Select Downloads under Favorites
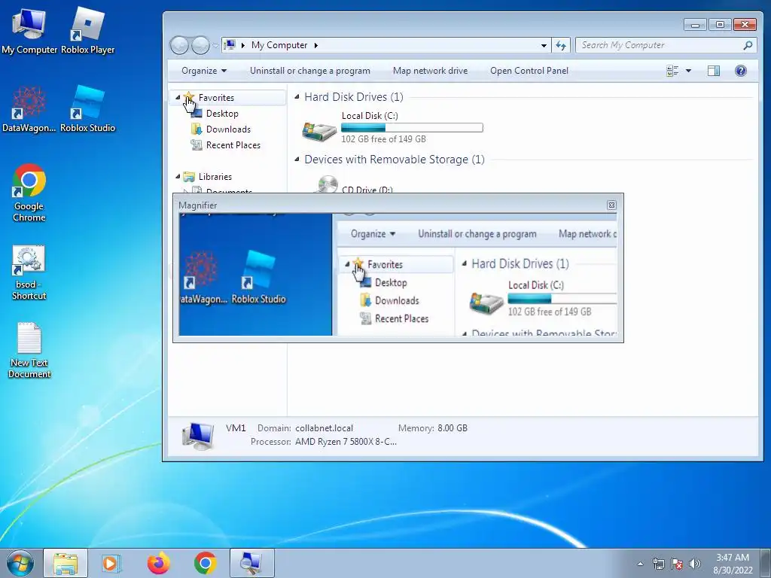This screenshot has height=578, width=771. pos(228,129)
